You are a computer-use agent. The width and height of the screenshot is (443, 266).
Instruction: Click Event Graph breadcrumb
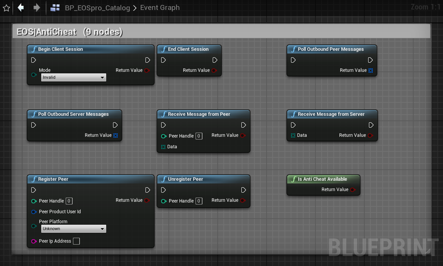tap(160, 8)
